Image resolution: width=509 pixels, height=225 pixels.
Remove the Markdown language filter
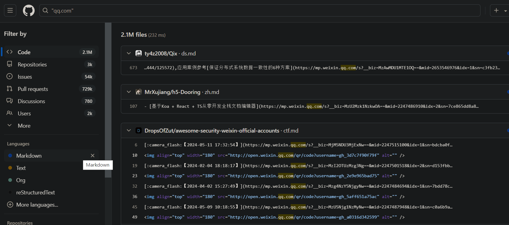pos(93,156)
